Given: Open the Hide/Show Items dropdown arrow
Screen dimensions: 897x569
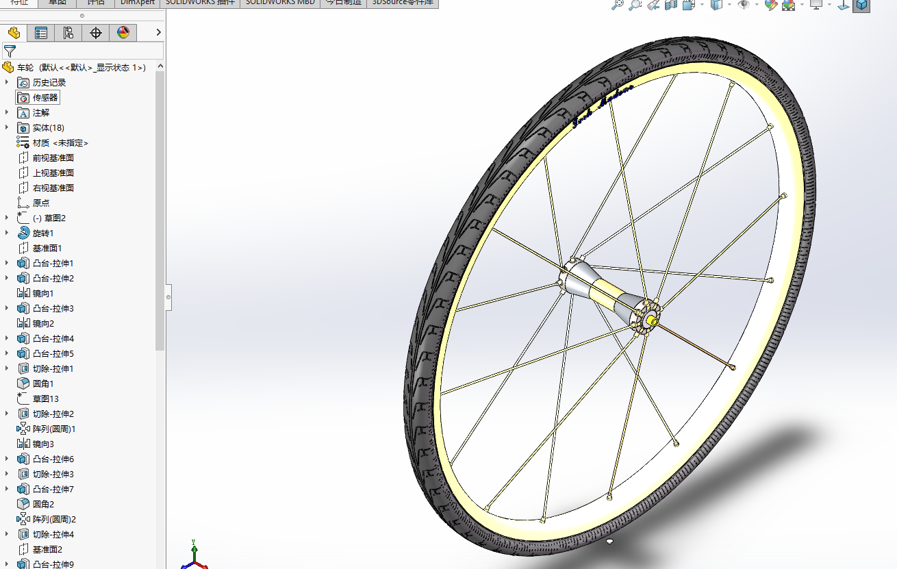Looking at the screenshot, I should [757, 5].
